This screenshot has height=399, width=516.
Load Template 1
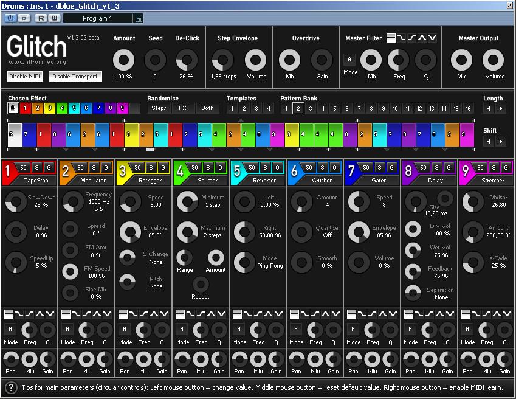[232, 109]
